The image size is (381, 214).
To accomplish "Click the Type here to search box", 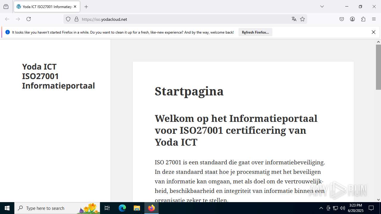I will tap(57, 208).
